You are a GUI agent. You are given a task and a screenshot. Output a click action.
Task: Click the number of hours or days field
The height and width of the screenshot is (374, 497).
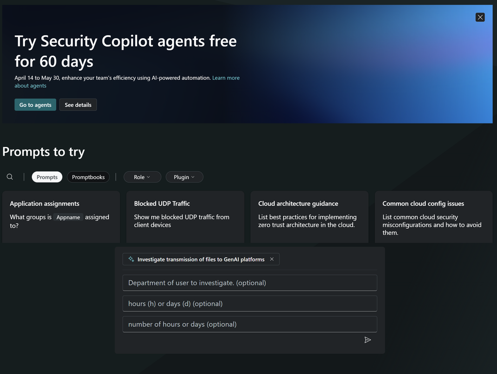point(250,324)
